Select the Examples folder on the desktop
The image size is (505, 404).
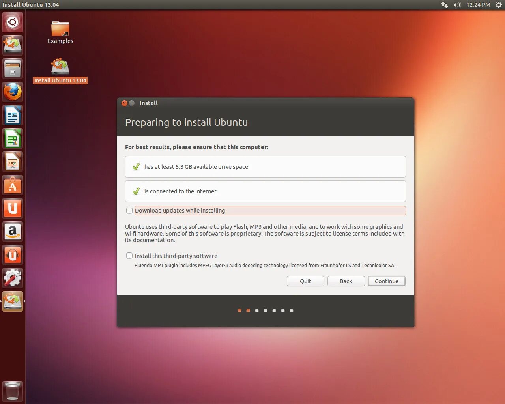(x=60, y=32)
